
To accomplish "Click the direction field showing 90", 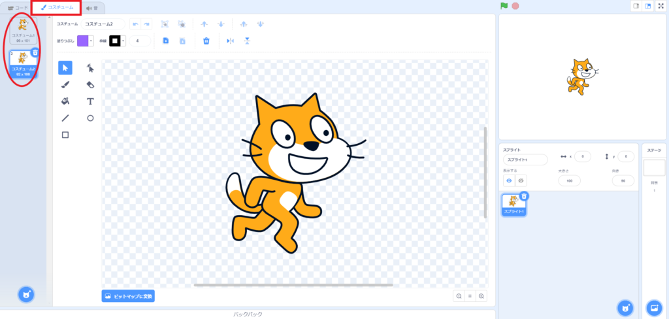I will coord(623,180).
